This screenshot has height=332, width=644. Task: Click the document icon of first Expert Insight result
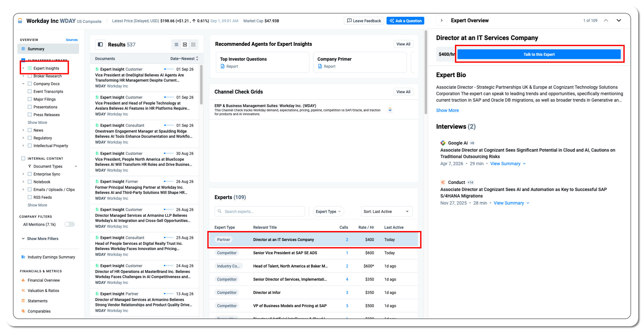[97, 69]
